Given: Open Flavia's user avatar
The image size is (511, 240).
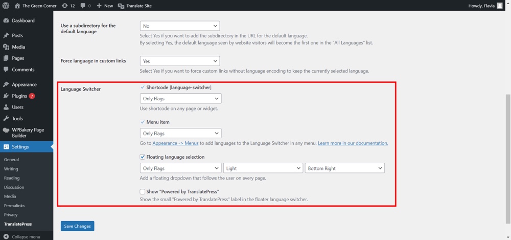Looking at the screenshot, I should point(500,6).
